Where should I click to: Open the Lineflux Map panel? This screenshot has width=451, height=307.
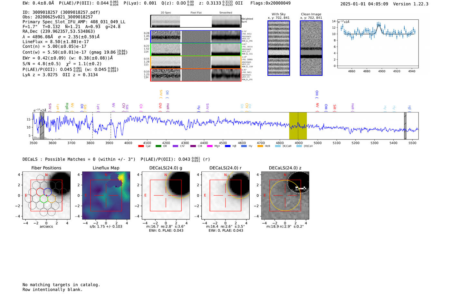pos(106,196)
